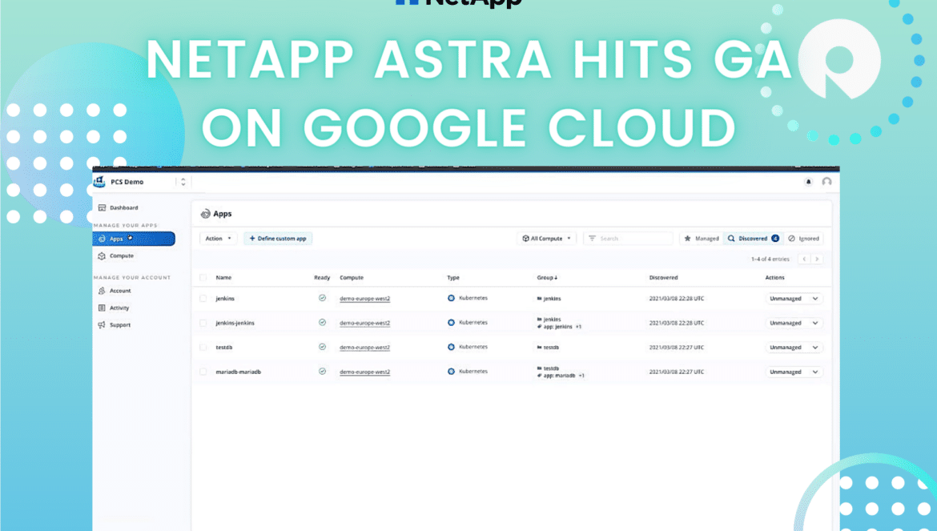Click the ready status icon for testdb
The width and height of the screenshot is (937, 531).
pos(322,347)
